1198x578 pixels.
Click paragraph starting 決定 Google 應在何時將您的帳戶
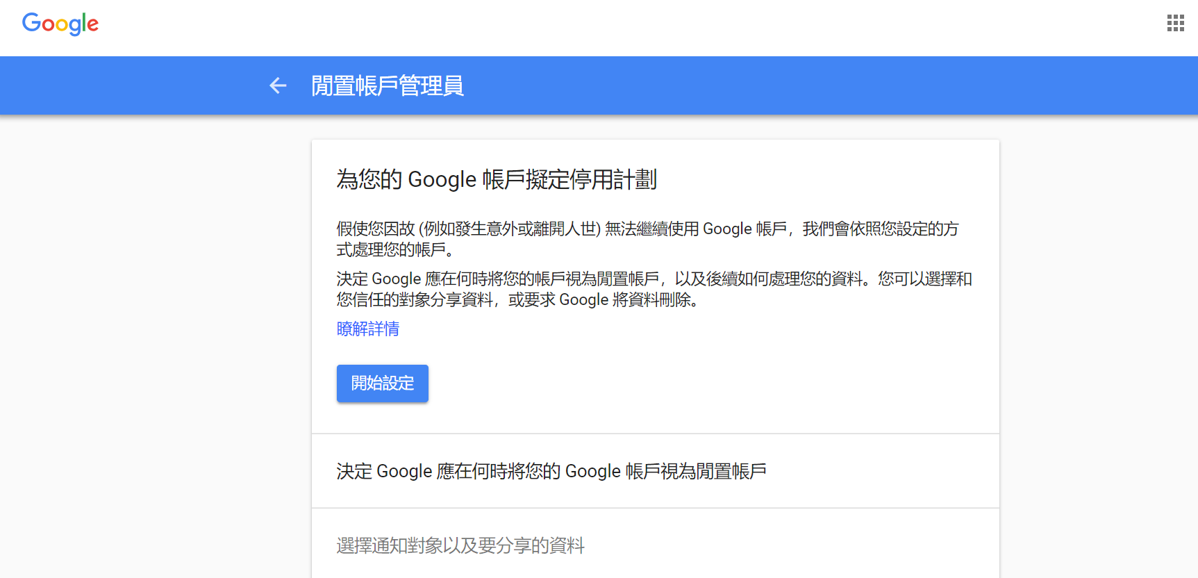654,289
